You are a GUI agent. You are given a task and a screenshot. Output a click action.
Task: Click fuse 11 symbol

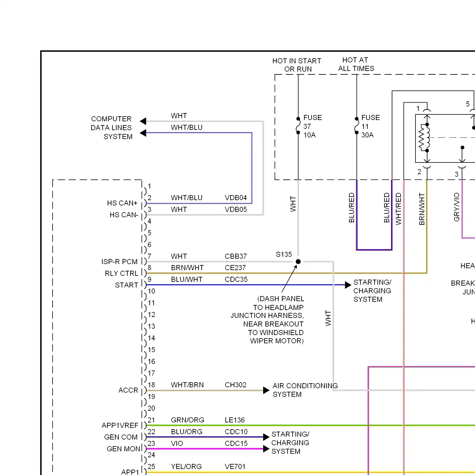(357, 126)
